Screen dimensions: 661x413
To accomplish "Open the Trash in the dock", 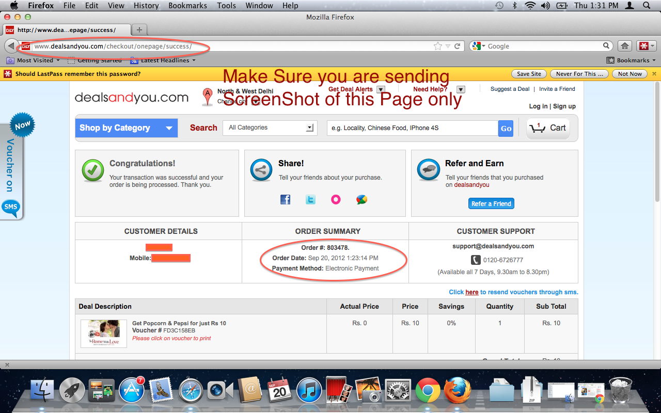I will (620, 390).
